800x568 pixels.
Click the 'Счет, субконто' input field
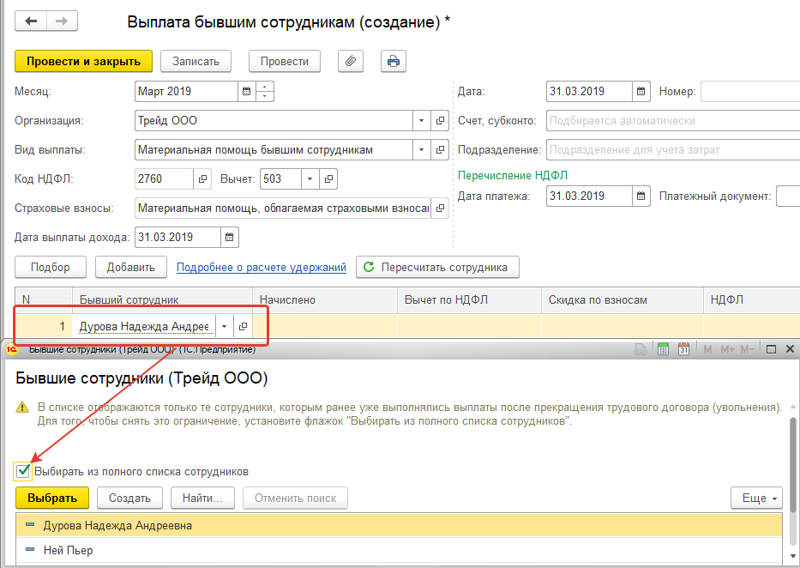click(x=673, y=120)
